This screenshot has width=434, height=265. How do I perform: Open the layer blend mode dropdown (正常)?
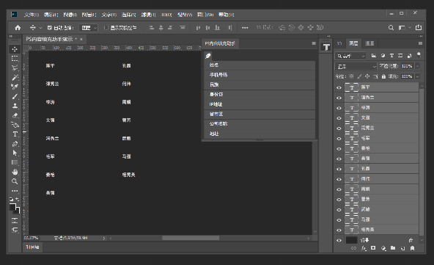point(356,67)
